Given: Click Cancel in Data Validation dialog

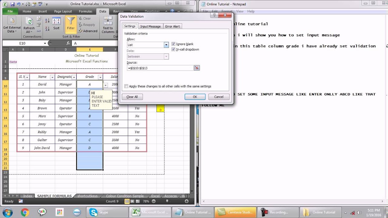Looking at the screenshot, I should (219, 97).
